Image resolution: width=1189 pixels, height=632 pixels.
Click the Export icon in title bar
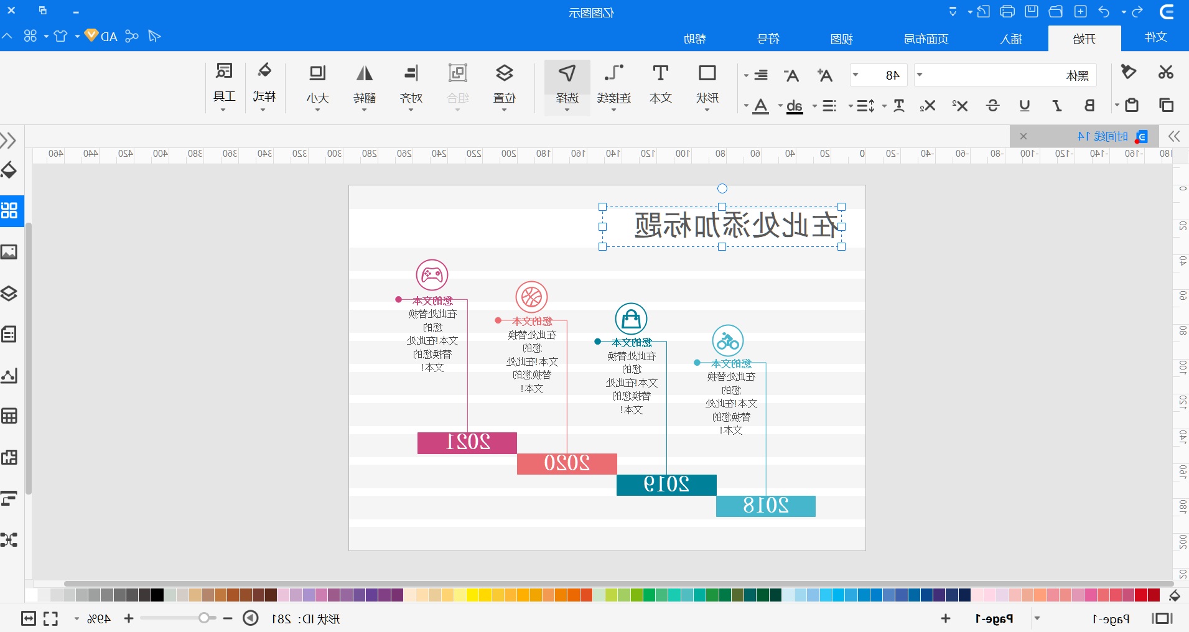pyautogui.click(x=983, y=11)
